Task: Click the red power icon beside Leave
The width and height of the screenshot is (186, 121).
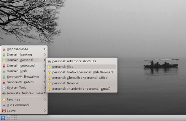Action: tap(4, 111)
